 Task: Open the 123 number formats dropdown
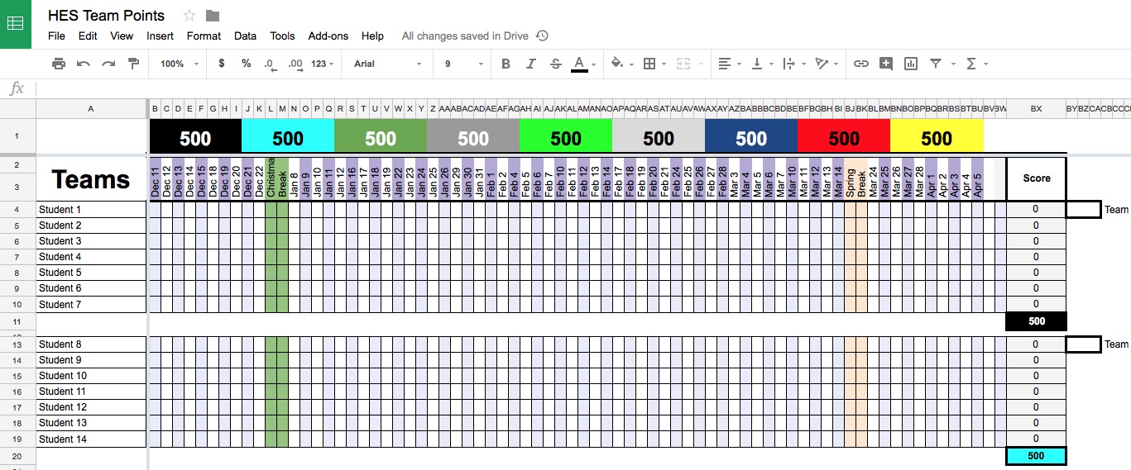(x=323, y=64)
